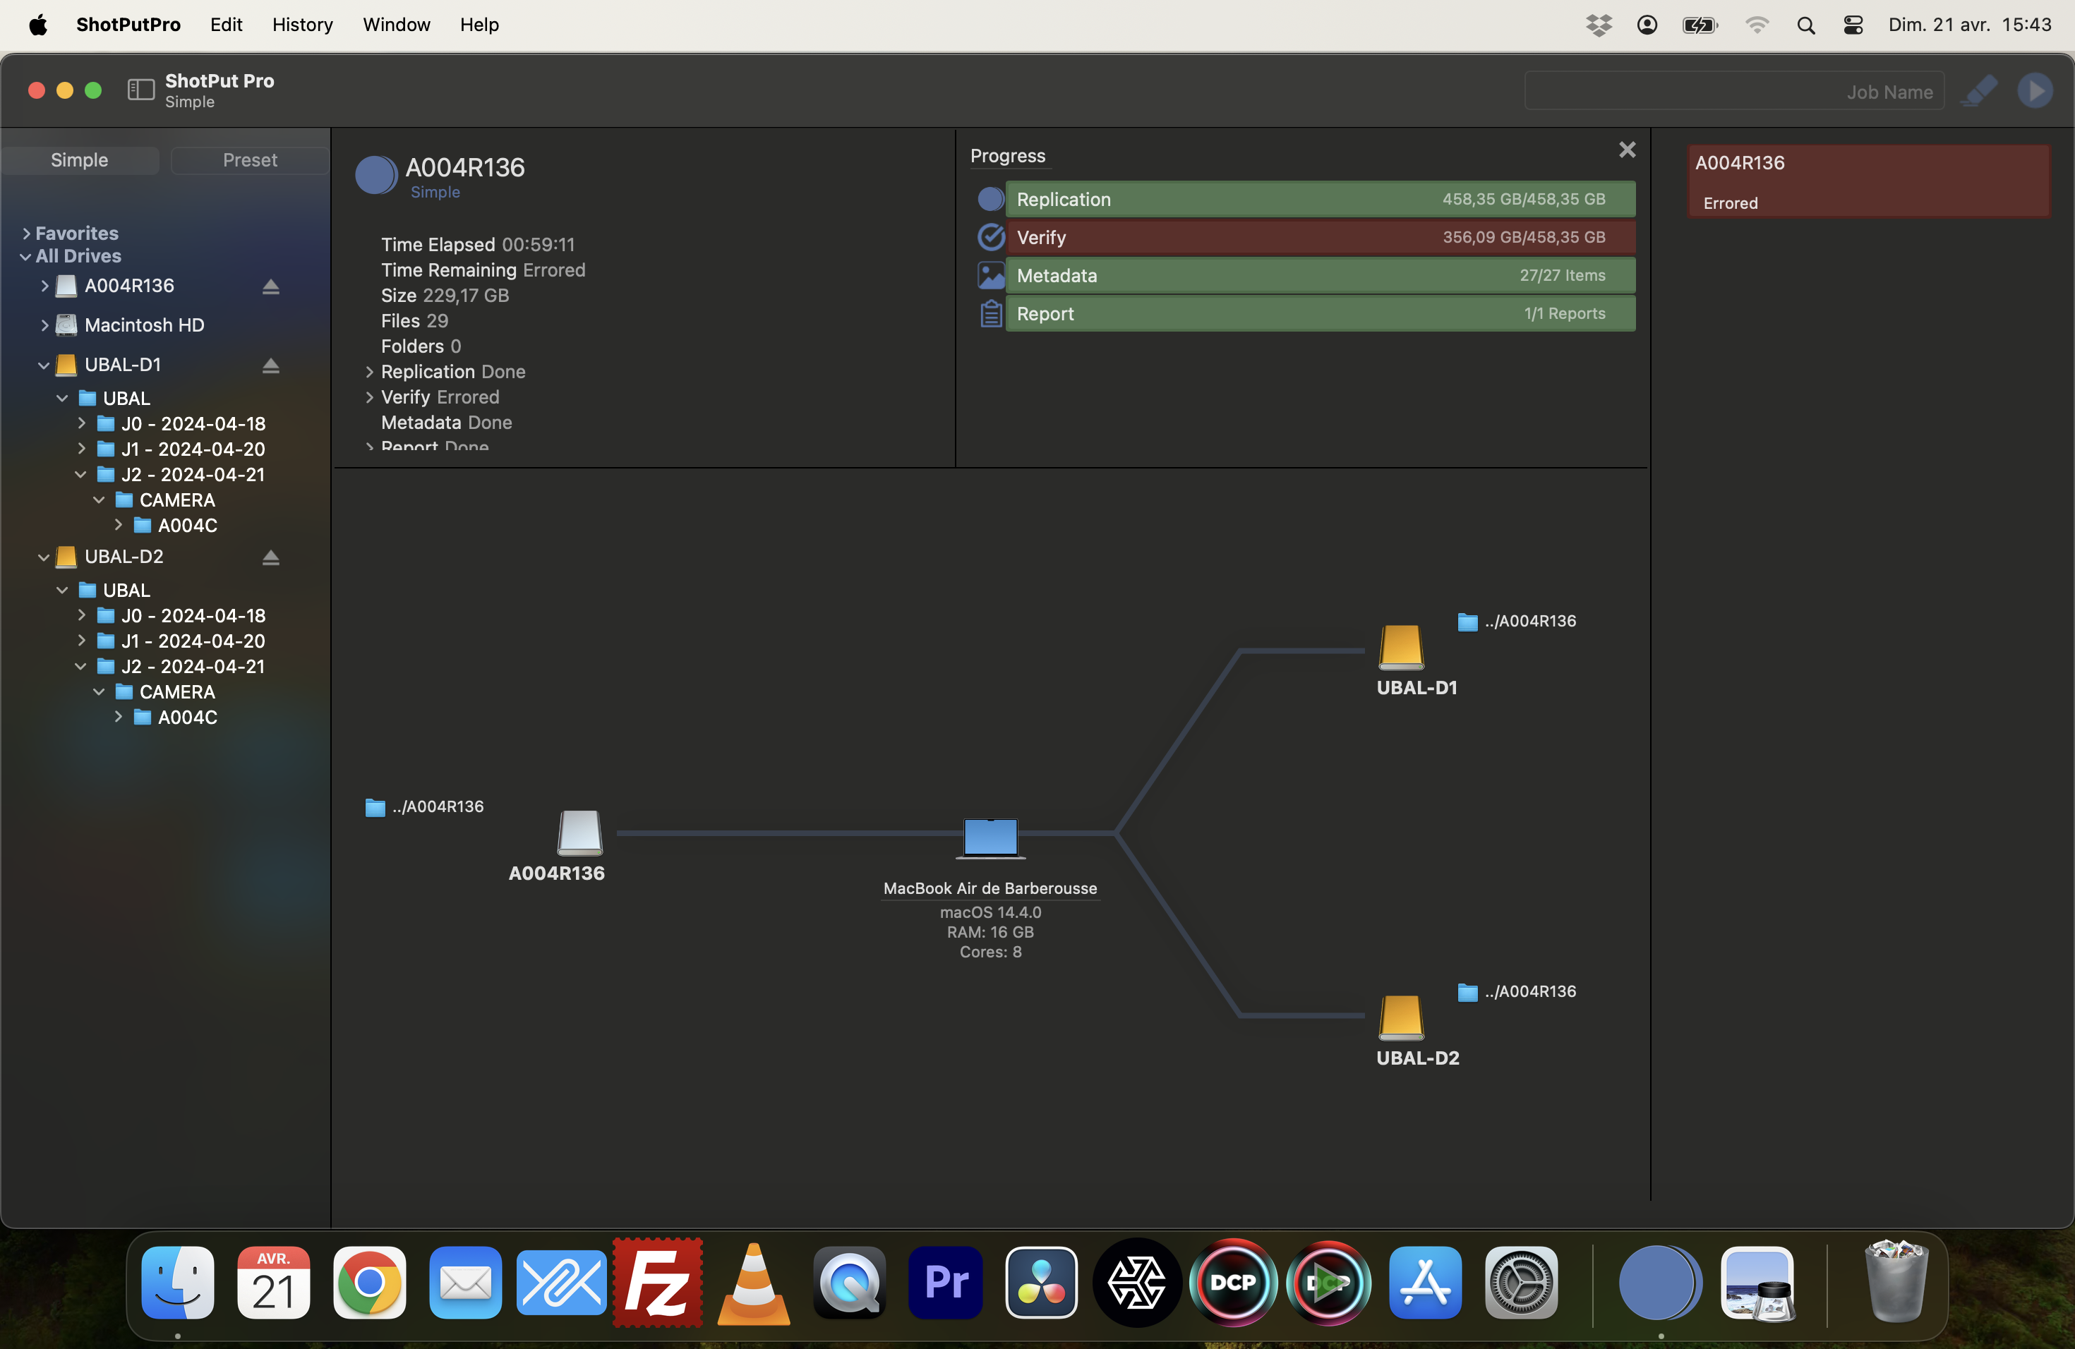The height and width of the screenshot is (1349, 2075).
Task: Open the Window menu
Action: tap(396, 25)
